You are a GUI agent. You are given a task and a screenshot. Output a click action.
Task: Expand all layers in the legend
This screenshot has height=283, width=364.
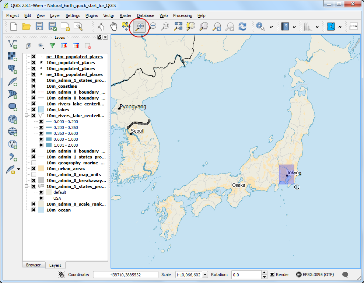coord(64,46)
